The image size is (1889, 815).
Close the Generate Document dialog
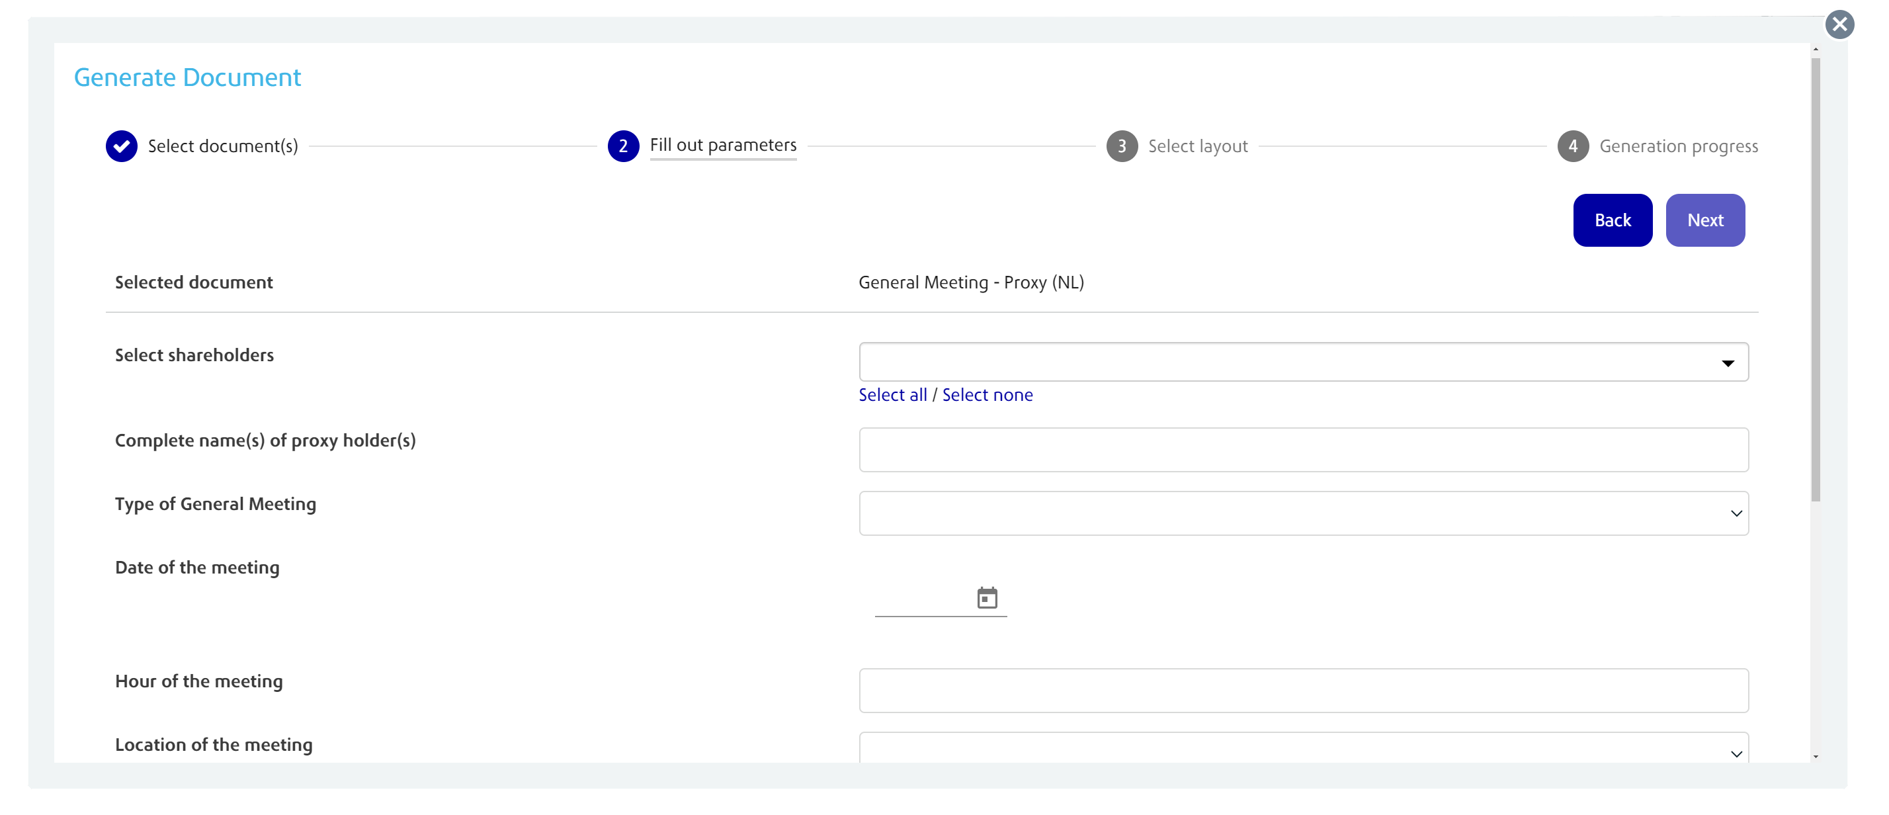click(x=1839, y=24)
